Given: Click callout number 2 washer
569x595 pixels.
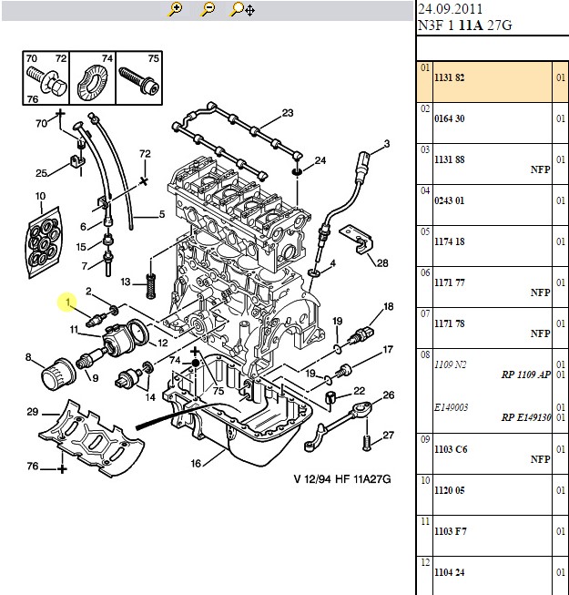Looking at the screenshot, I should coord(88,291).
